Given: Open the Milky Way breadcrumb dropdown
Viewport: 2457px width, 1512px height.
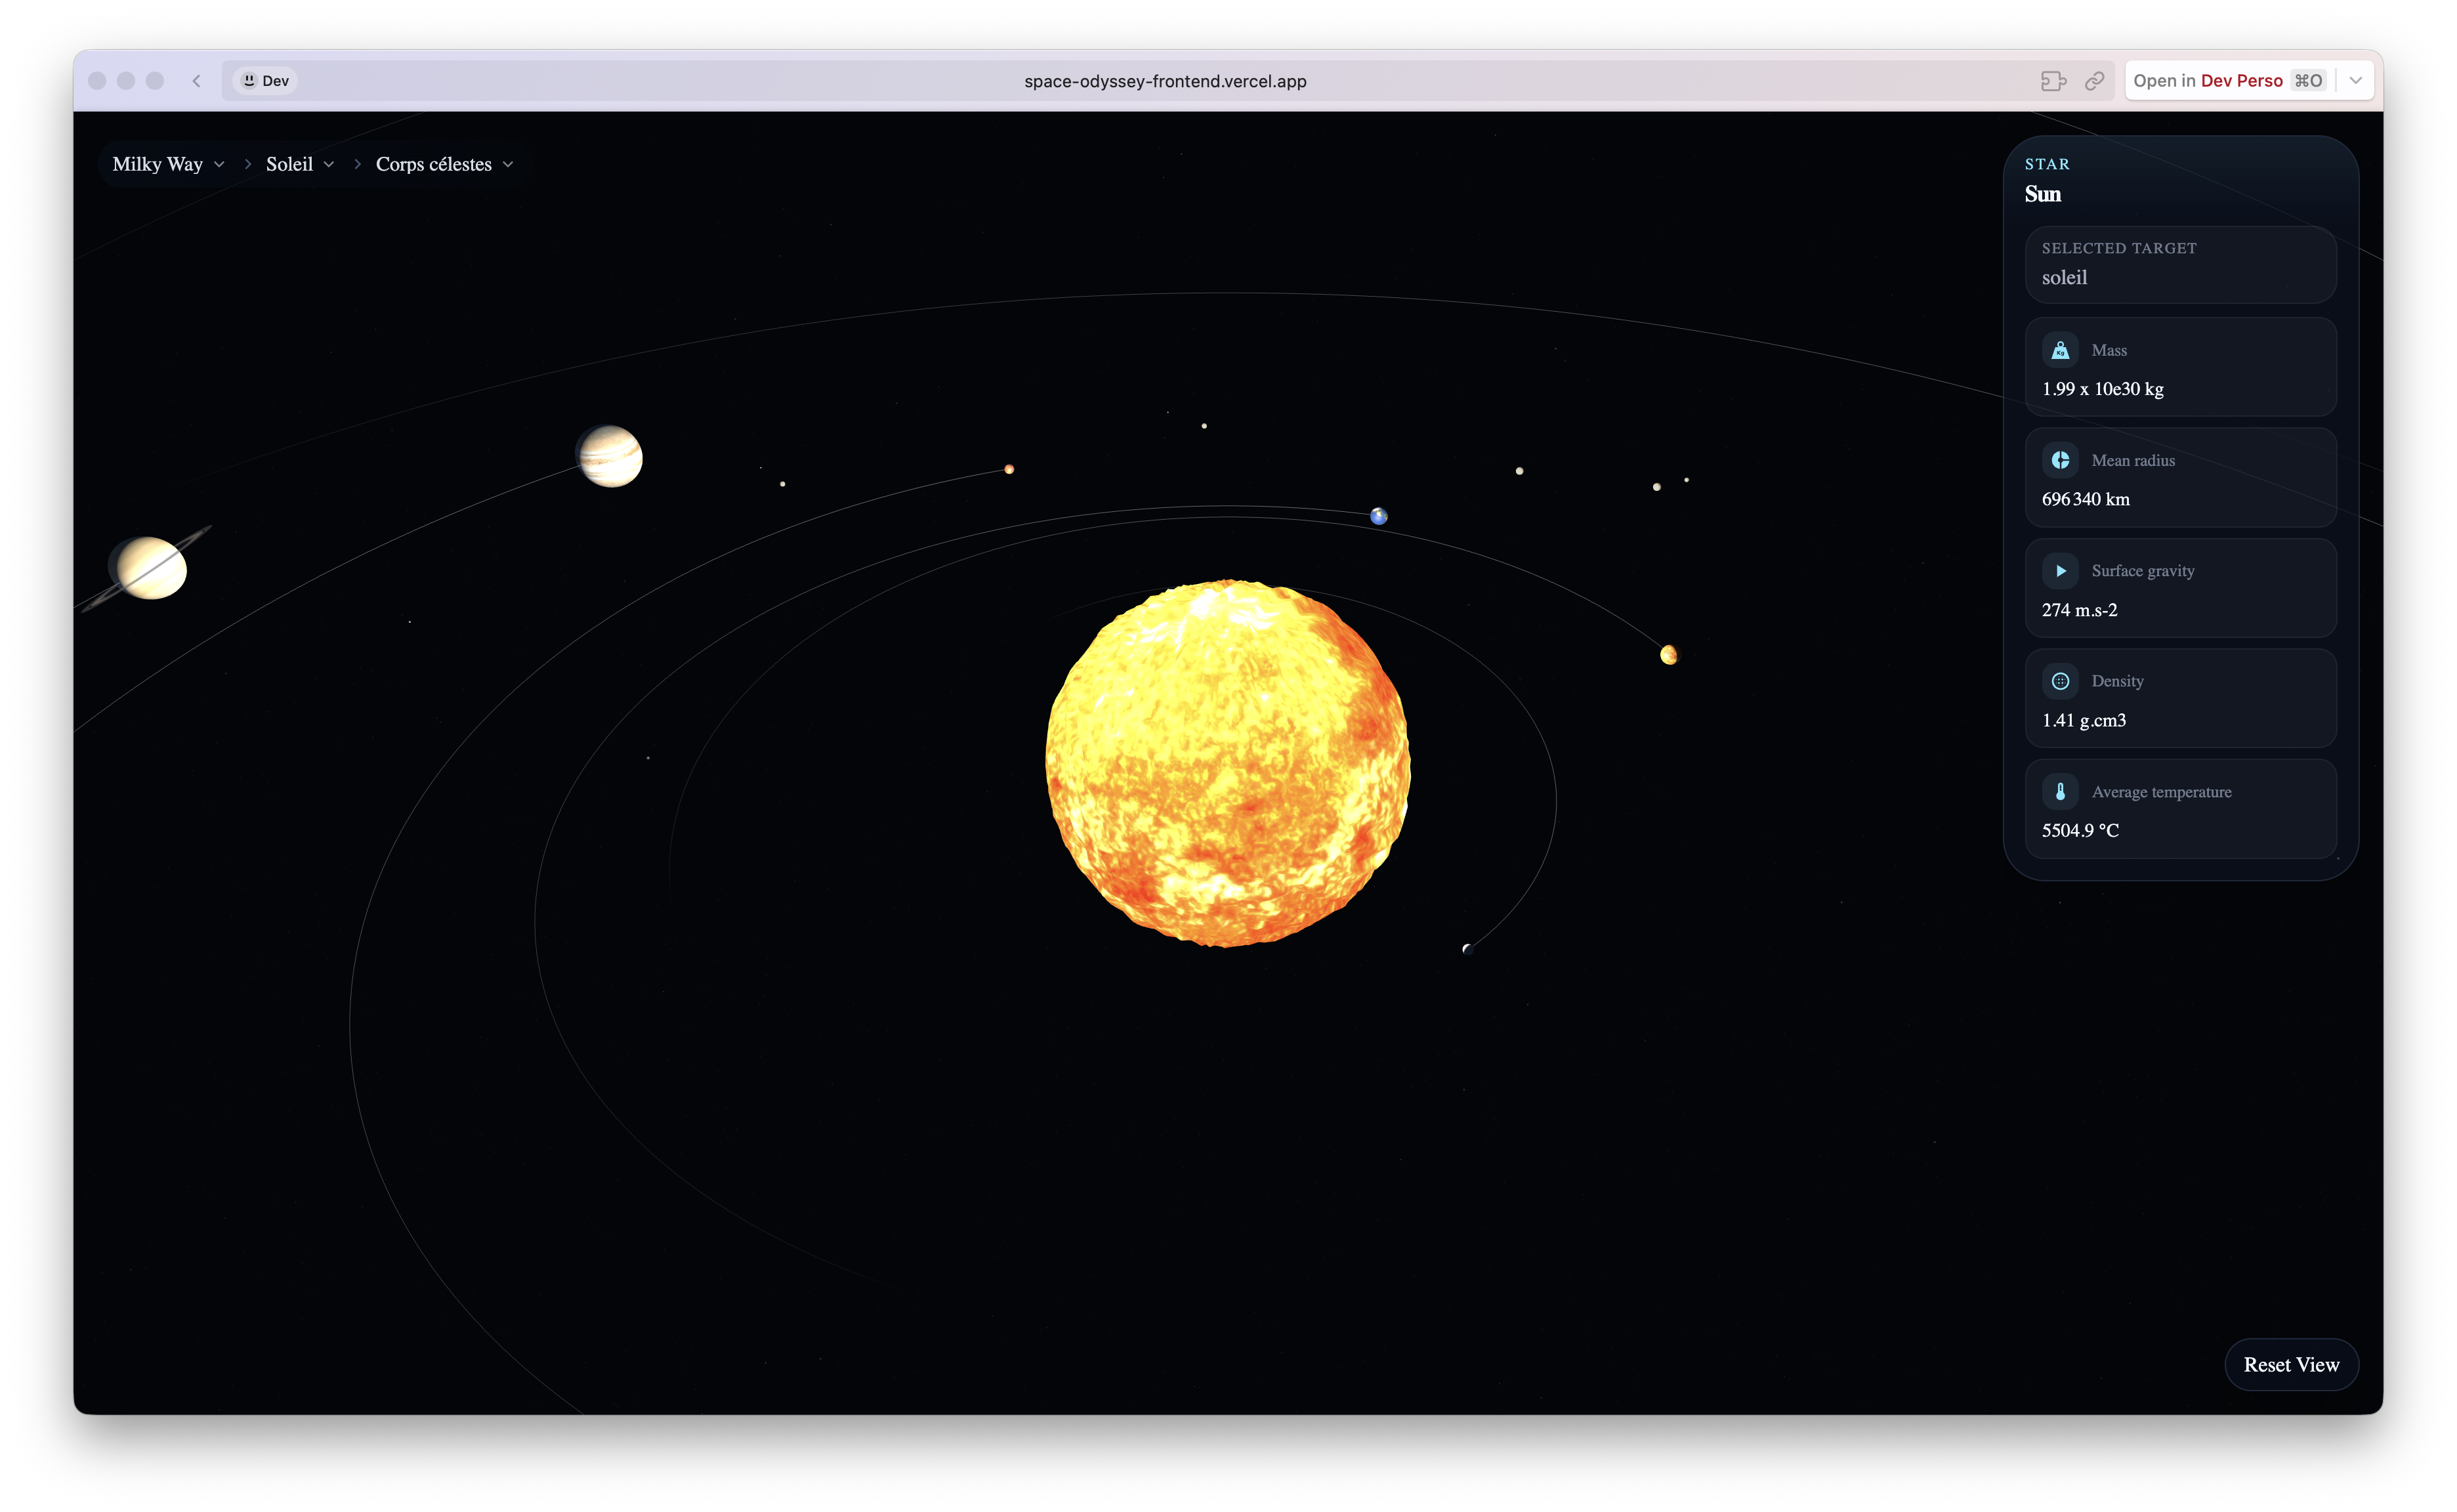Looking at the screenshot, I should click(168, 164).
